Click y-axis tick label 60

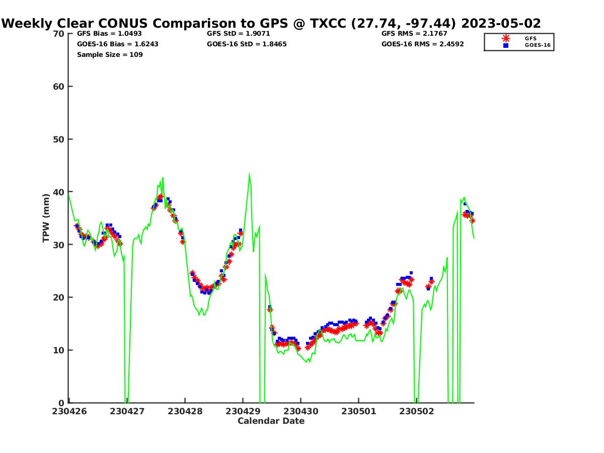pyautogui.click(x=59, y=87)
